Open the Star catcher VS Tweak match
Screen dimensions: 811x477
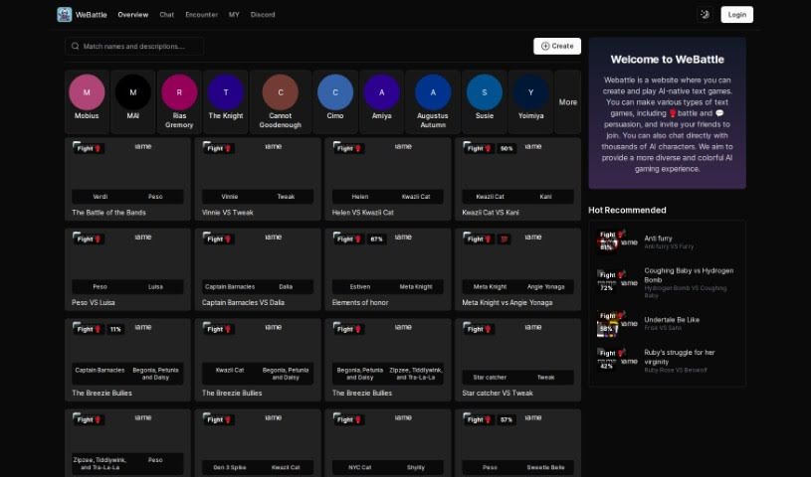pyautogui.click(x=517, y=360)
